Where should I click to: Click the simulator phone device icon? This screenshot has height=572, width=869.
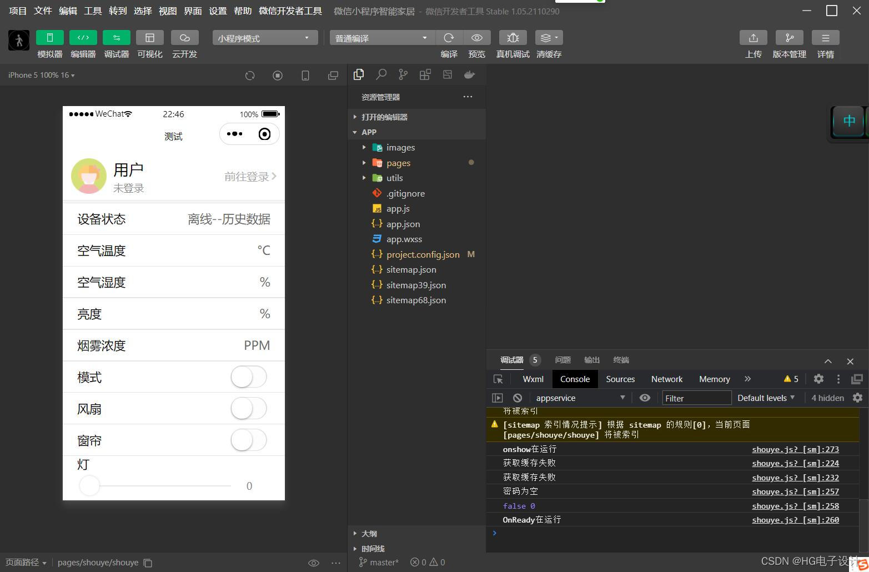(x=305, y=76)
